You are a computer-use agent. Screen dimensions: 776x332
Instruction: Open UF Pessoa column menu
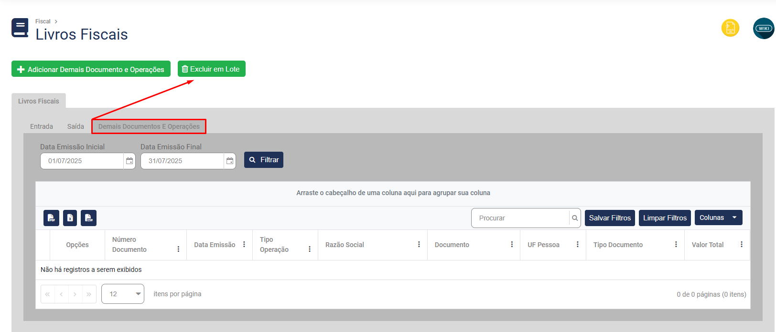(x=578, y=244)
